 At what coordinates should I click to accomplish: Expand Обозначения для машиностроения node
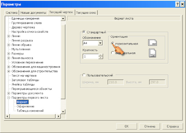pos(8,67)
